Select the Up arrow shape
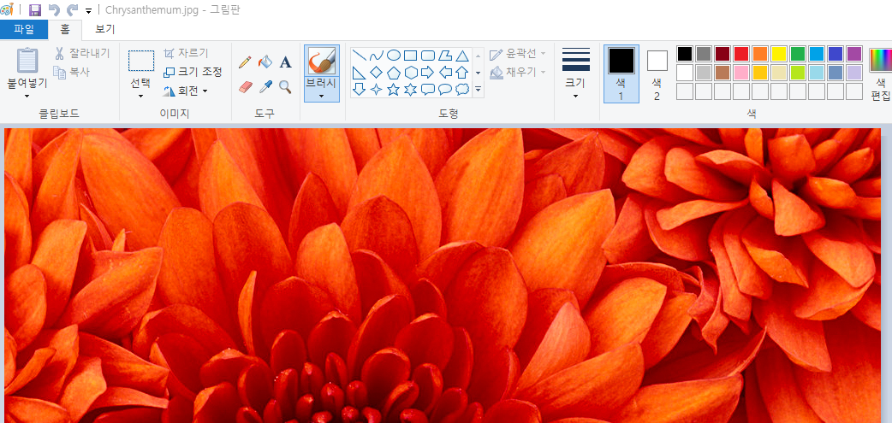892x423 pixels. pos(462,73)
